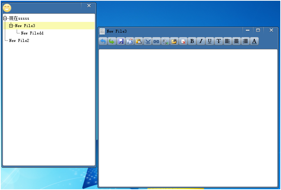Save the file with floppy disk icon

[121, 41]
